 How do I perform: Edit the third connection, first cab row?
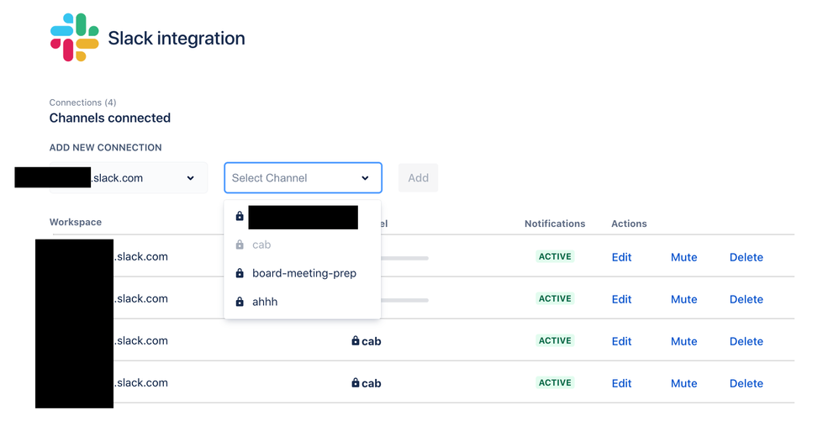click(x=621, y=341)
